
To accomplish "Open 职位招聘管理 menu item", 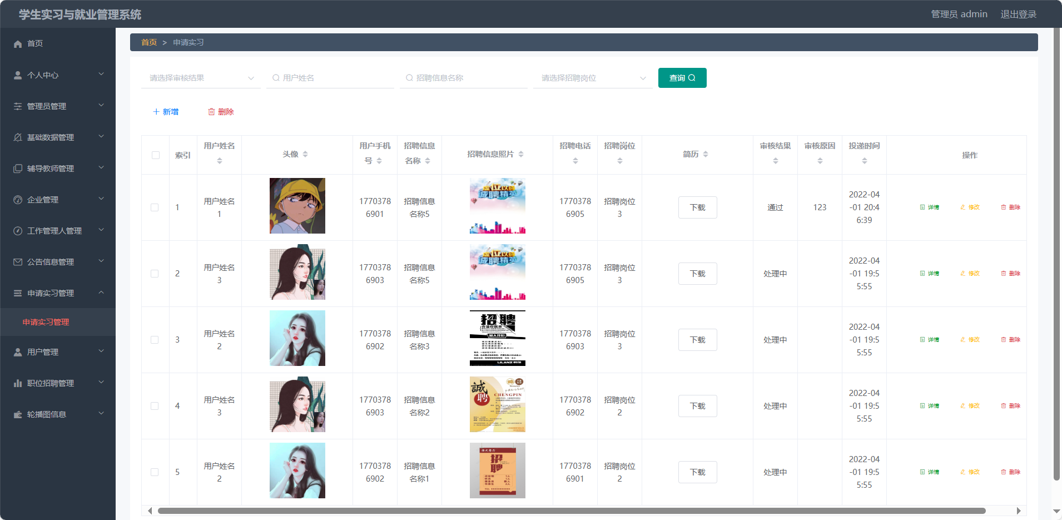I will pyautogui.click(x=58, y=383).
